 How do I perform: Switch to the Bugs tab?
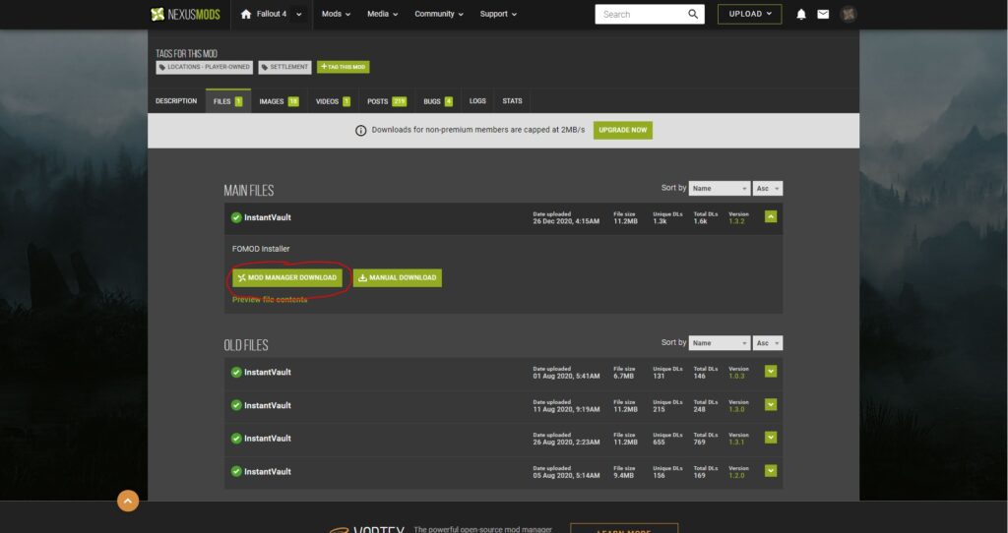[438, 101]
